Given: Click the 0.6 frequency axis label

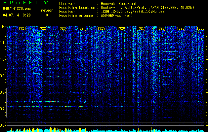Looking at the screenshot, I should (x=3, y=125).
